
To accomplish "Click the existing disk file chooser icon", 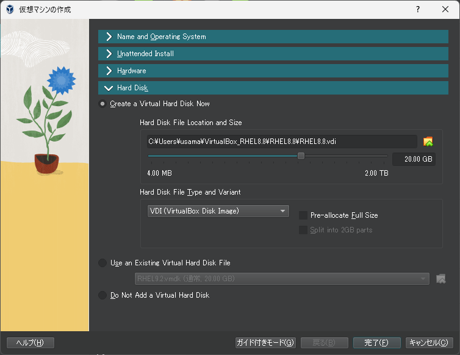I will (x=440, y=279).
